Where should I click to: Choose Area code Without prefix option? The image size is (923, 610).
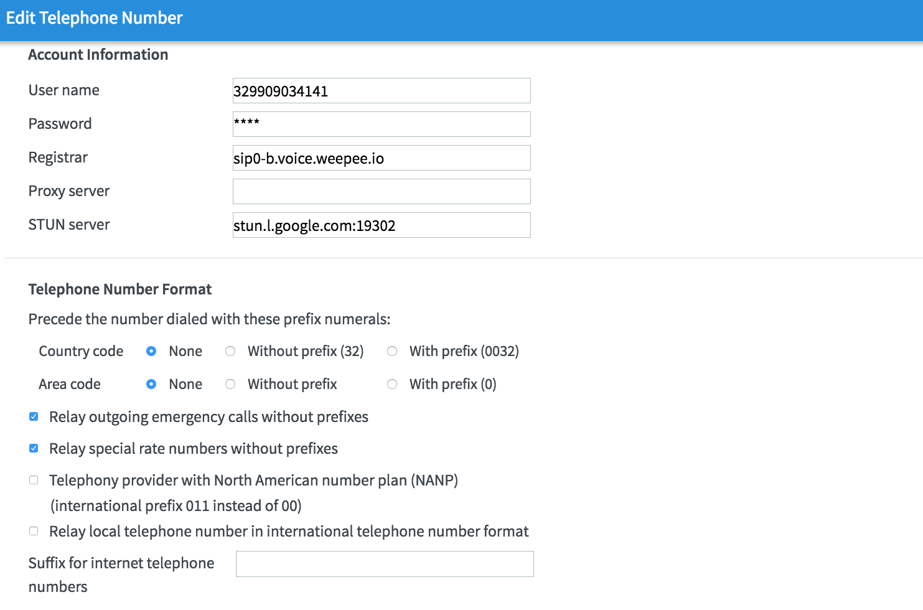coord(230,384)
